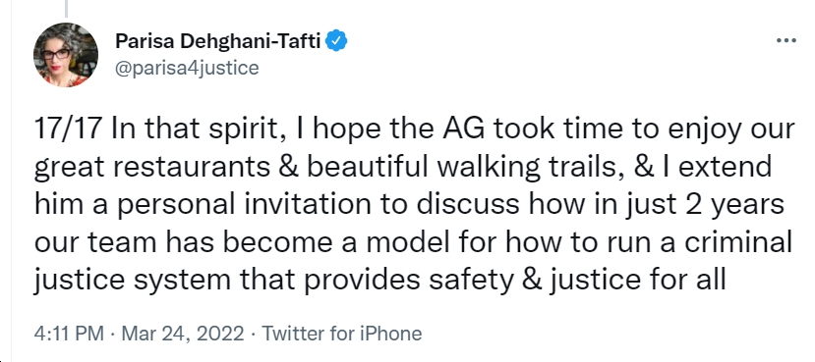Screen dimensions: 815x362
Task: Open Parisa Dehghani-Tafti's profile picture
Action: (x=66, y=55)
